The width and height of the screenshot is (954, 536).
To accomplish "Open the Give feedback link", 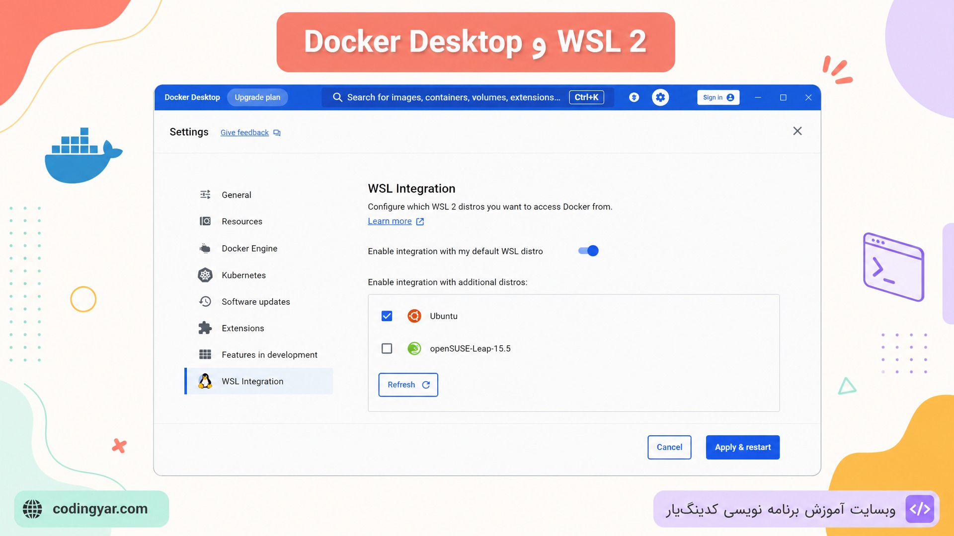I will tap(244, 133).
